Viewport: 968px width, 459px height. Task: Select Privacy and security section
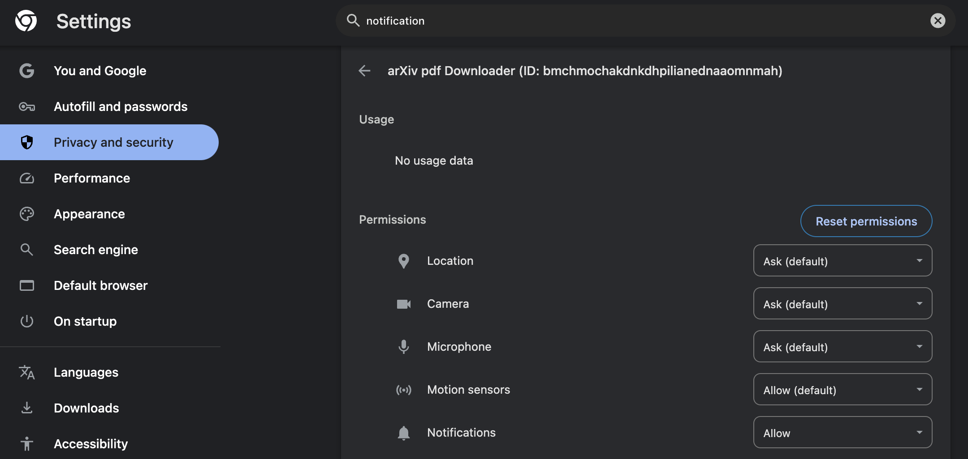(x=109, y=142)
